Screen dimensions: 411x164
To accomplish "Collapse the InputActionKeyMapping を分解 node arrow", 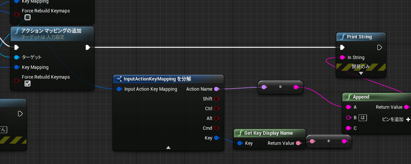I will (x=168, y=147).
